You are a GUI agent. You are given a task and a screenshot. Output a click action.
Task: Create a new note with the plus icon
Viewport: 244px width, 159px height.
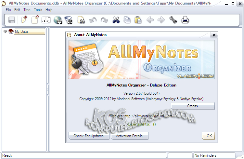[35, 20]
